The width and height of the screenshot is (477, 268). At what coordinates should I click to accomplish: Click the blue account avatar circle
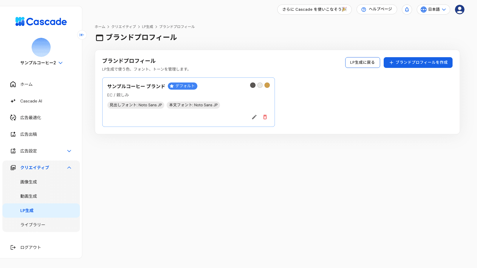point(41,47)
